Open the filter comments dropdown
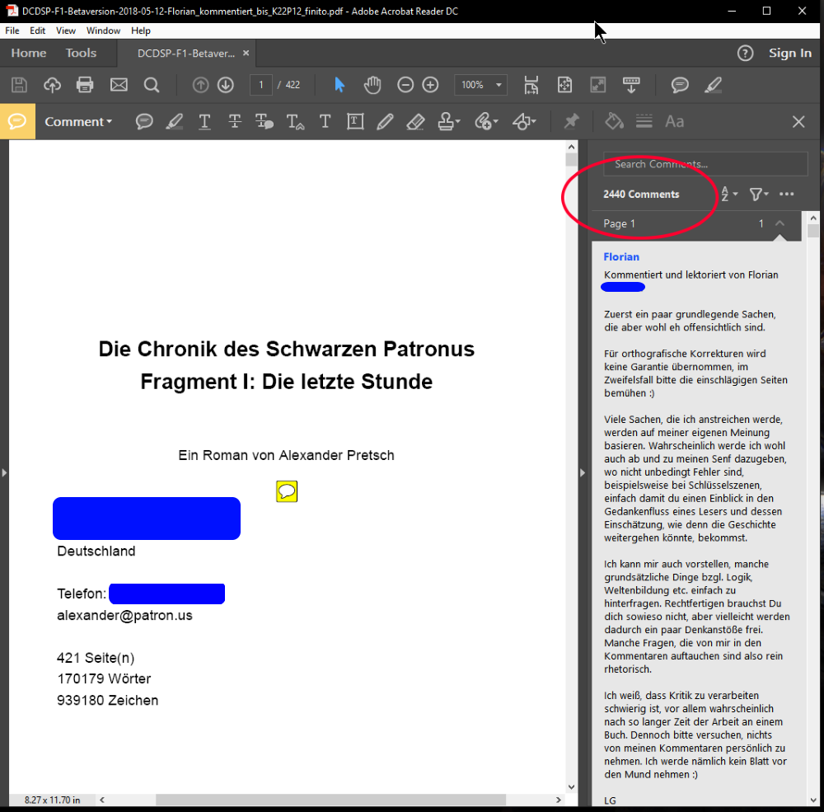This screenshot has width=824, height=812. click(758, 195)
